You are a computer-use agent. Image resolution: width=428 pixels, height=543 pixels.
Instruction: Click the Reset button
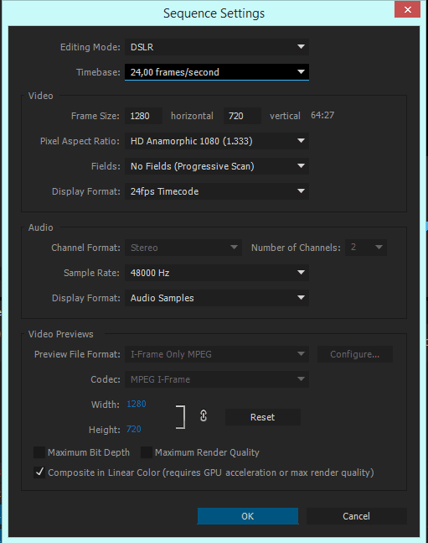tap(262, 417)
